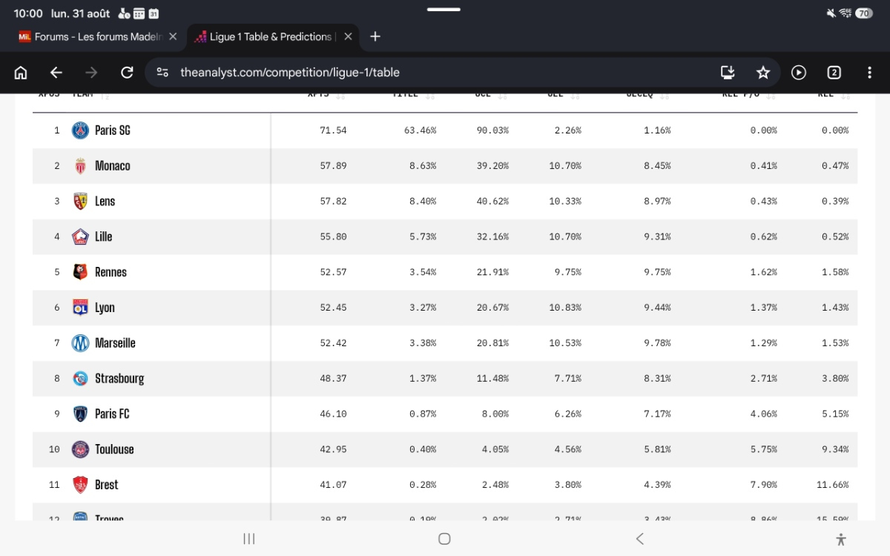Click the Lille club crest
This screenshot has height=556, width=890.
pyautogui.click(x=80, y=237)
